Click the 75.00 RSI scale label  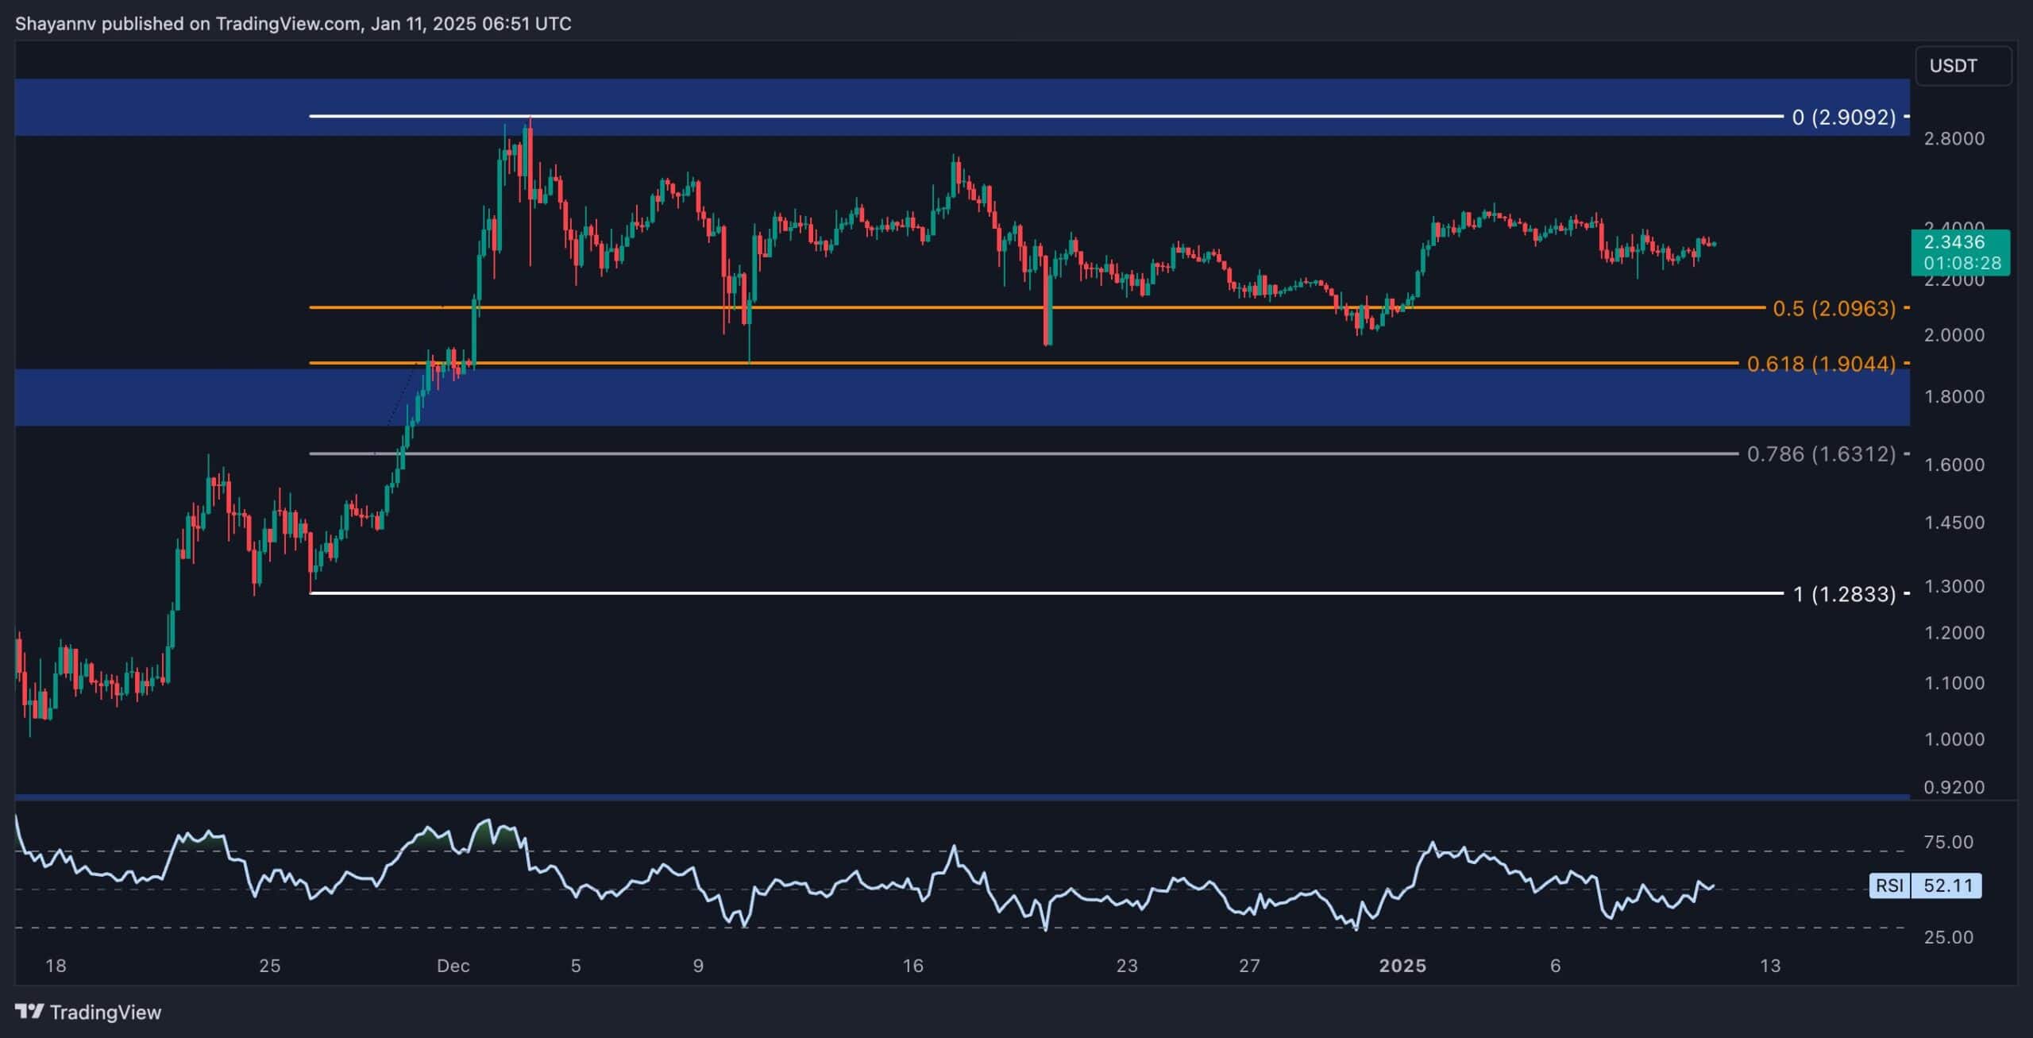pos(1948,842)
